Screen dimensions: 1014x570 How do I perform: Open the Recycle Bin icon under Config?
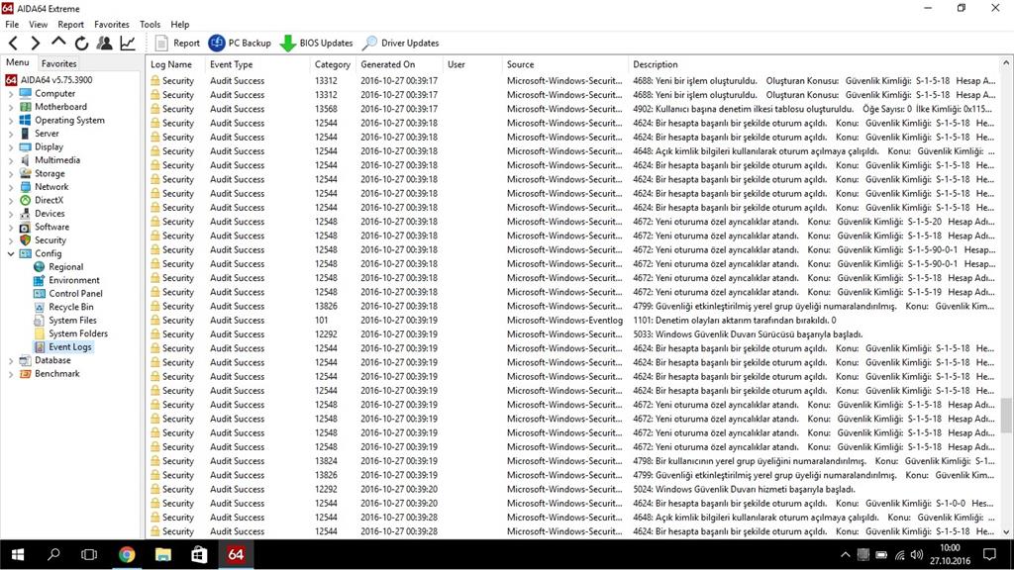pyautogui.click(x=40, y=307)
